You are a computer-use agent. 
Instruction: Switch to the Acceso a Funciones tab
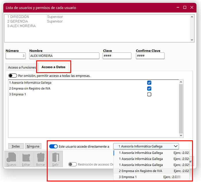point(22,67)
